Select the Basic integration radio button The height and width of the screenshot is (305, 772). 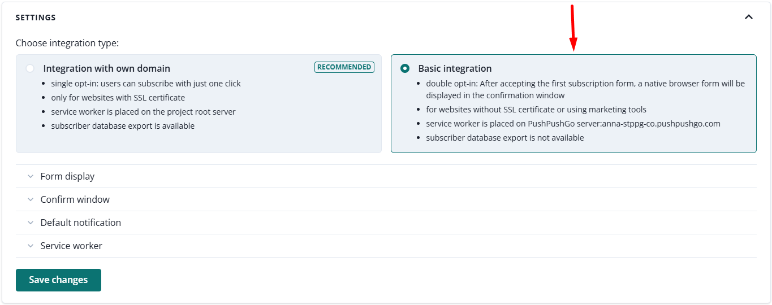click(x=405, y=68)
